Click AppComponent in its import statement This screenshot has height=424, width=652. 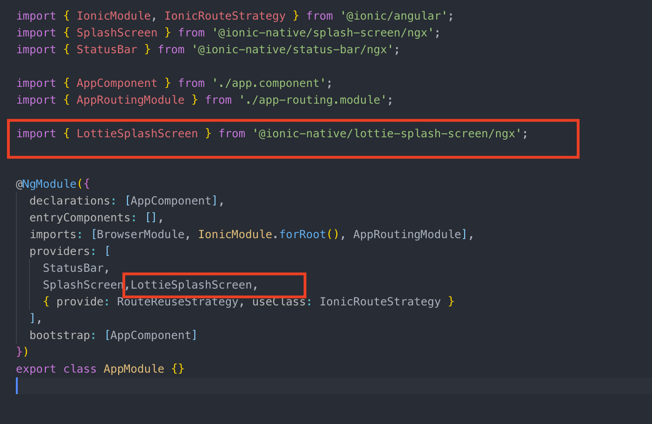117,83
